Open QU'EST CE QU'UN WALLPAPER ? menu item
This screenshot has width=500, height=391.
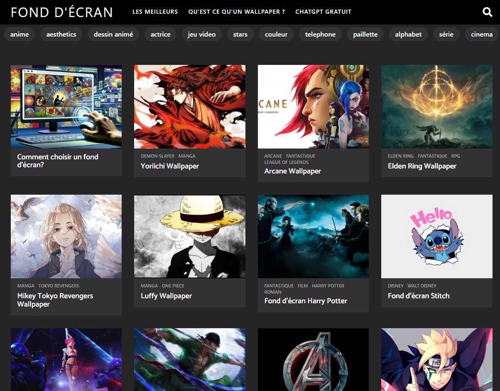click(236, 12)
